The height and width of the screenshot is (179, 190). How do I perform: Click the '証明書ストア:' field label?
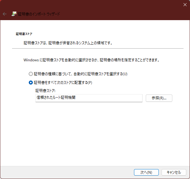point(45,91)
